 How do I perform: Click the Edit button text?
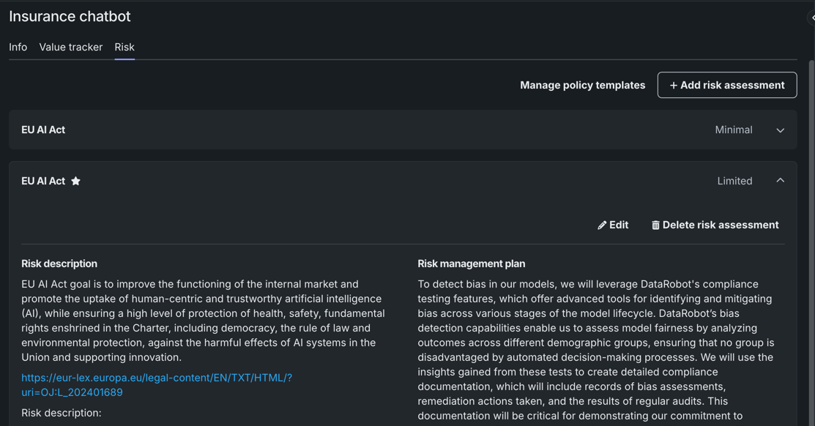click(x=619, y=225)
